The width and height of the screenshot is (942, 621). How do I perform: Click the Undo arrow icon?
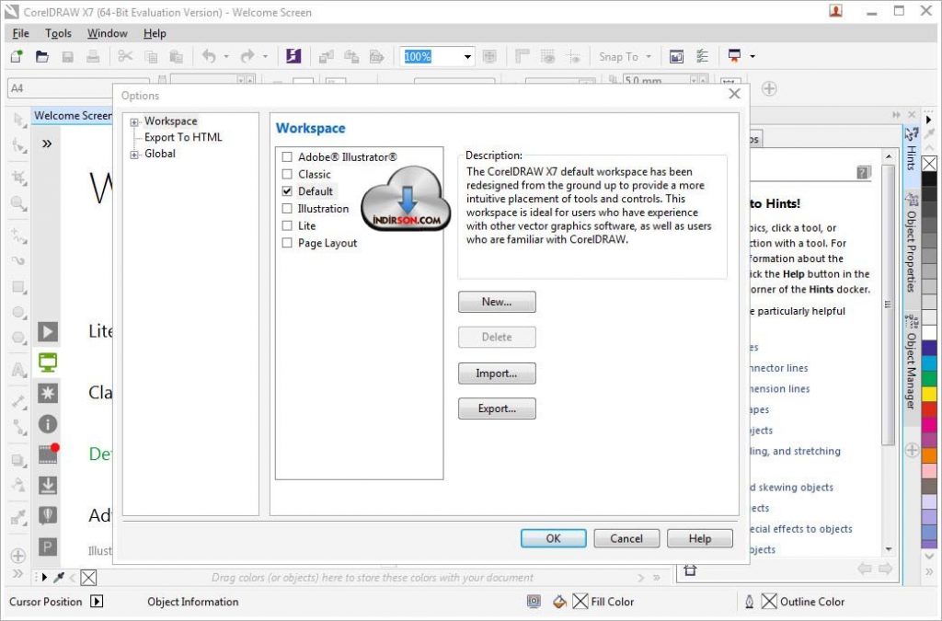[209, 56]
